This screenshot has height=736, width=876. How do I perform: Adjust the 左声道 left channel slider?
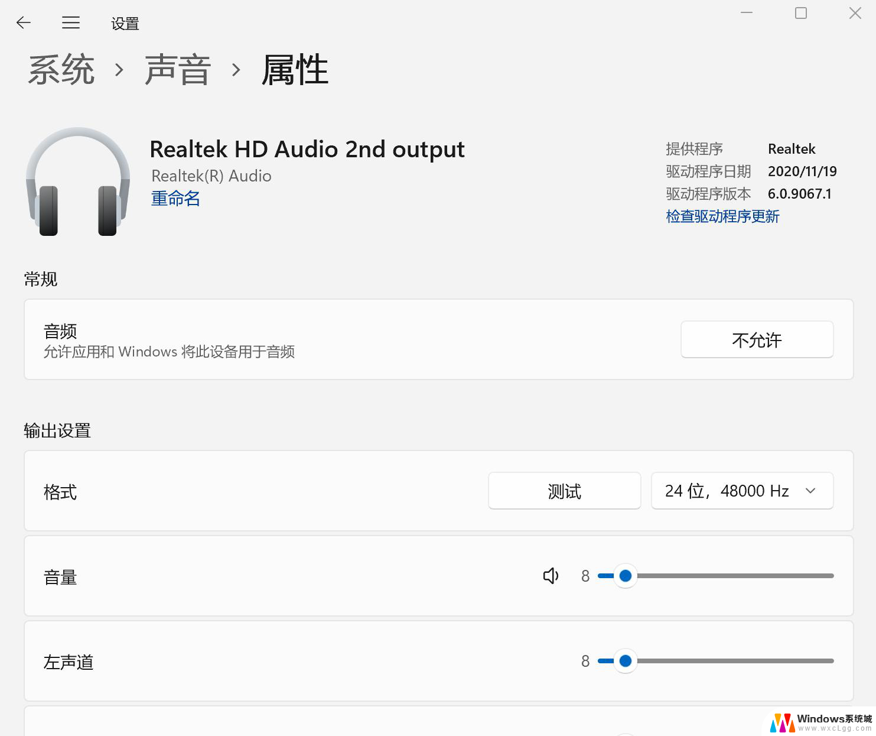point(715,661)
